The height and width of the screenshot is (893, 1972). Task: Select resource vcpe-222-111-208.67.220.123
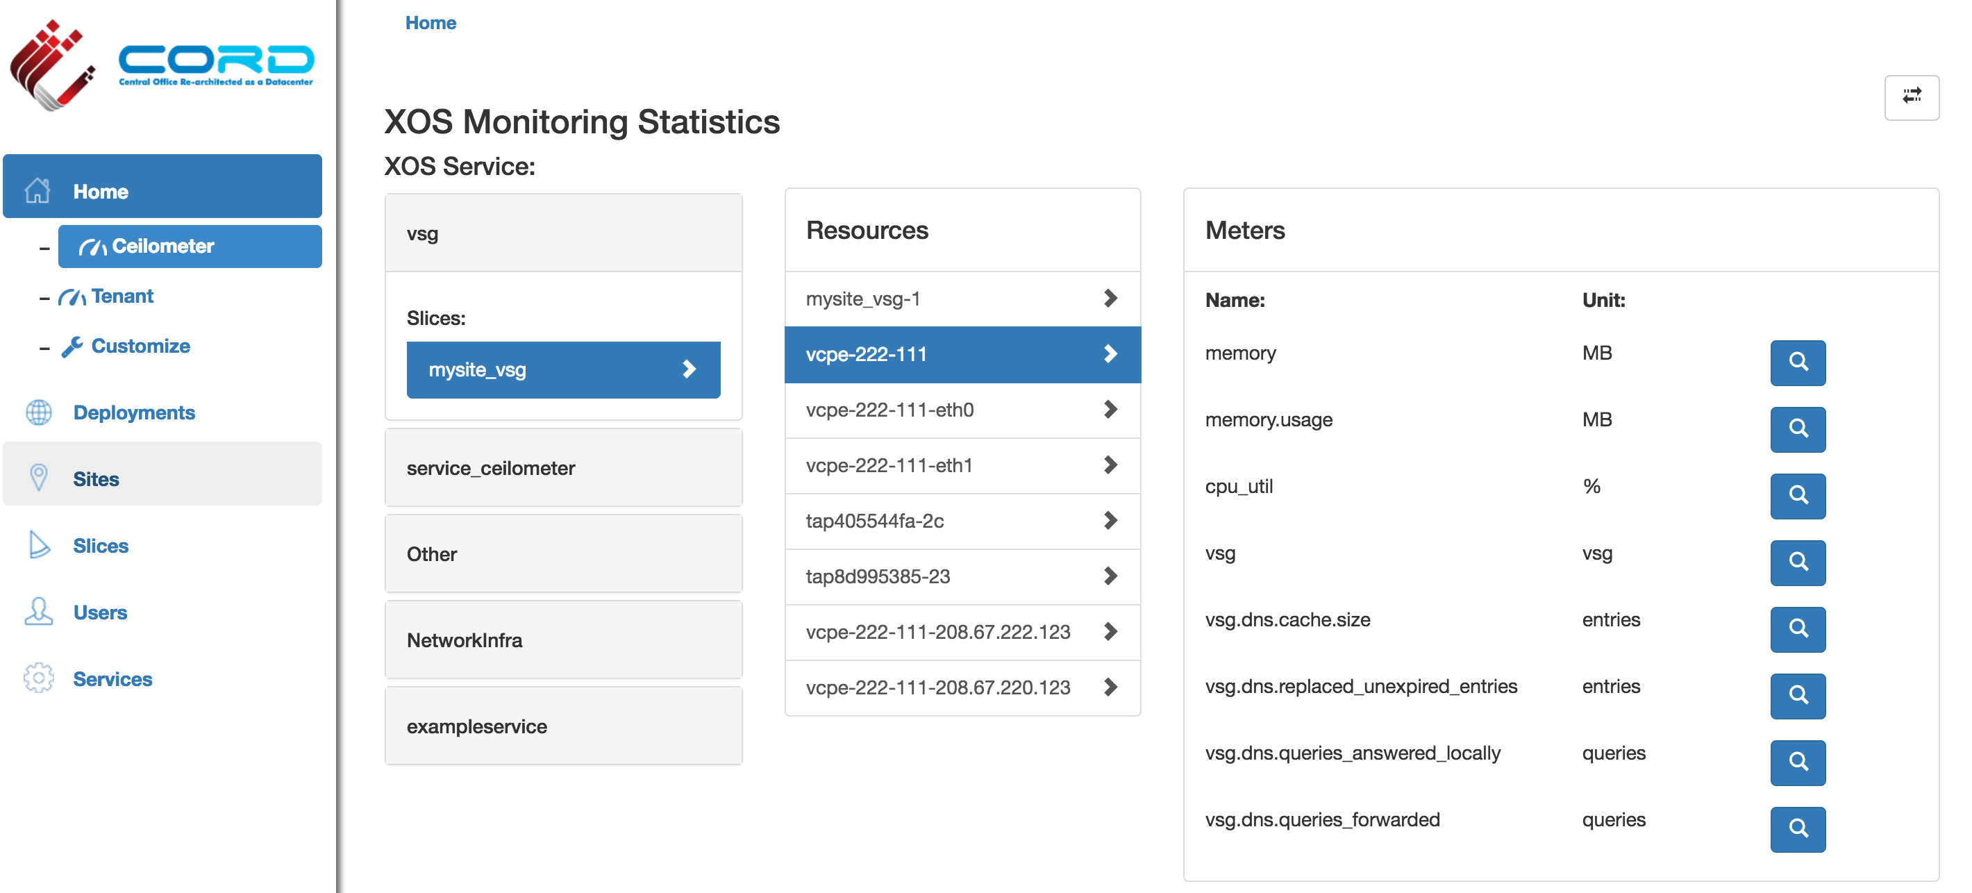point(963,687)
